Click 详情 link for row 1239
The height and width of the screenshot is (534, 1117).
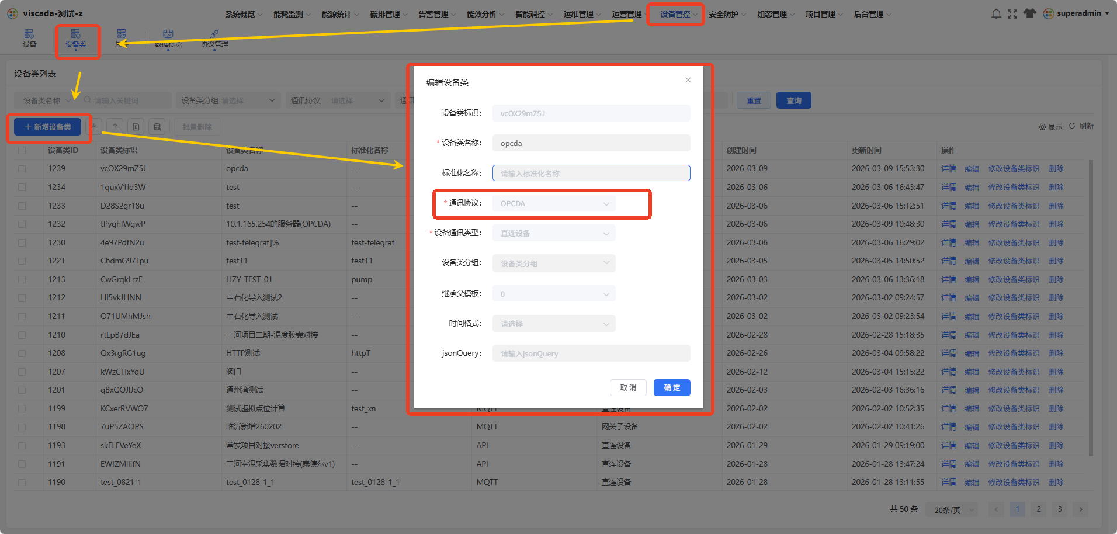(948, 169)
